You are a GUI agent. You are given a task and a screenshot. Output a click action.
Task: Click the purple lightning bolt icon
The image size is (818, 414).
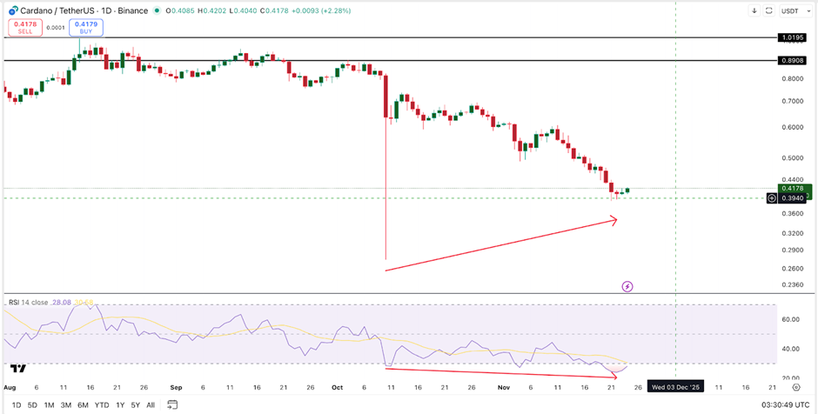coord(627,286)
